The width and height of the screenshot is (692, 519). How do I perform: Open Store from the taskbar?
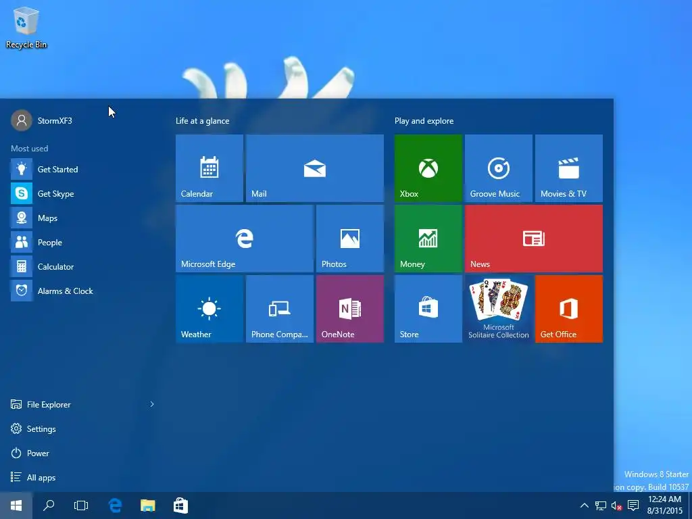180,505
